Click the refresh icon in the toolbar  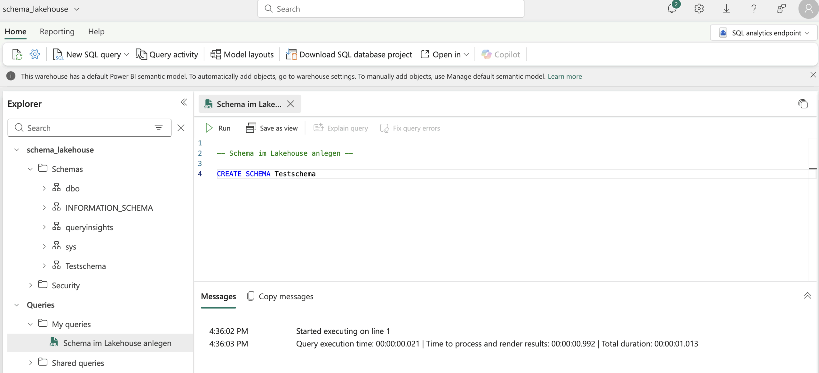(x=17, y=54)
